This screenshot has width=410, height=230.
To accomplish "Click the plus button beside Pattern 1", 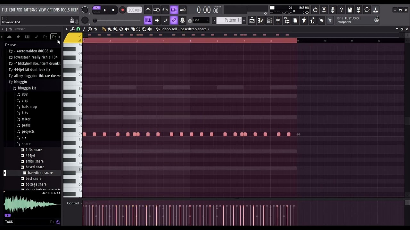I will pos(244,20).
